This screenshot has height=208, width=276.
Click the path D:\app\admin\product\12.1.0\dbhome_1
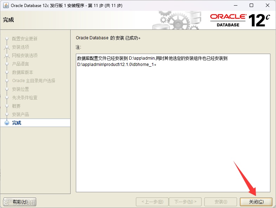116,65
